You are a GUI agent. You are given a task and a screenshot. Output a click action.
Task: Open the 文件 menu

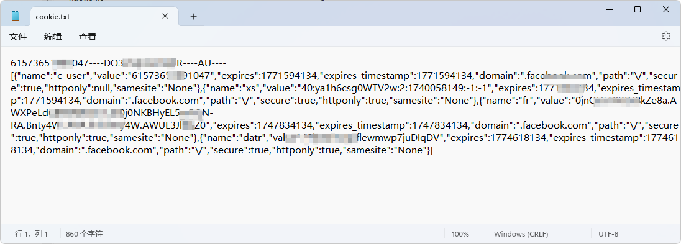[18, 37]
